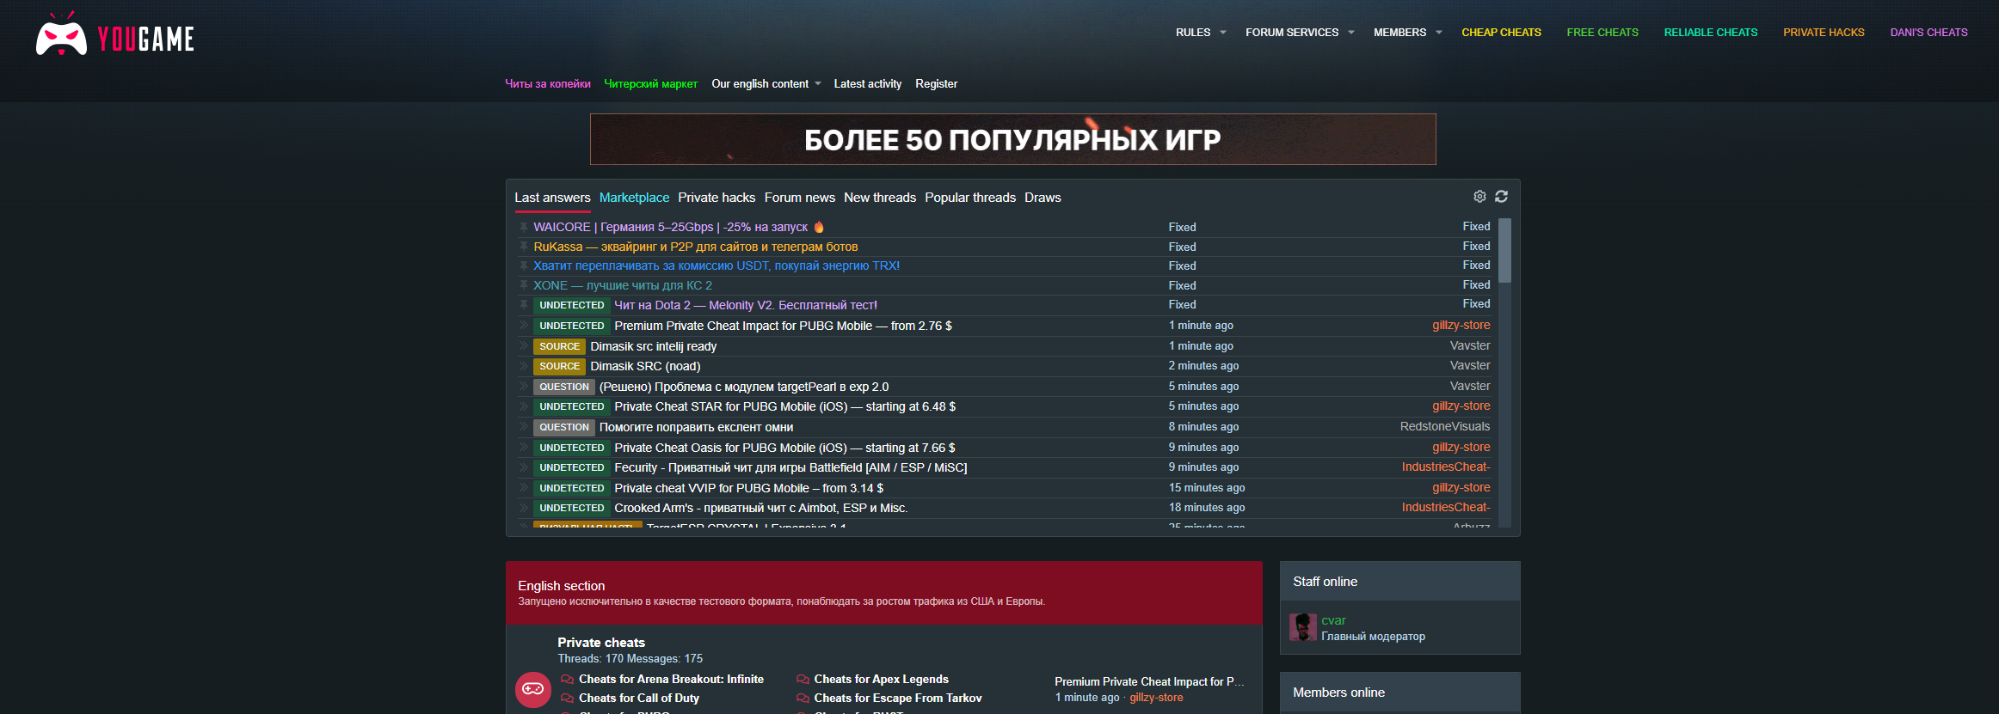Open the CHEAP CHEATS menu item
The width and height of the screenshot is (1999, 714).
click(1501, 33)
